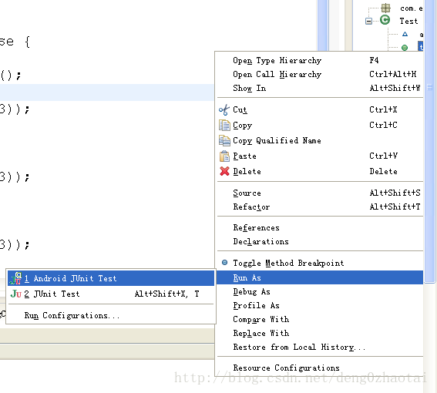Open the Declarations submenu
Viewport: 437px width, 393px height.
[x=320, y=242]
